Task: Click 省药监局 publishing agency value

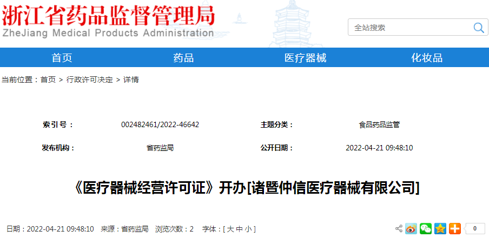Action: click(x=160, y=148)
